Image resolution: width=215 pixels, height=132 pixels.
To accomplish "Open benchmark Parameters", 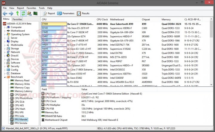I will pyautogui.click(x=66, y=13).
